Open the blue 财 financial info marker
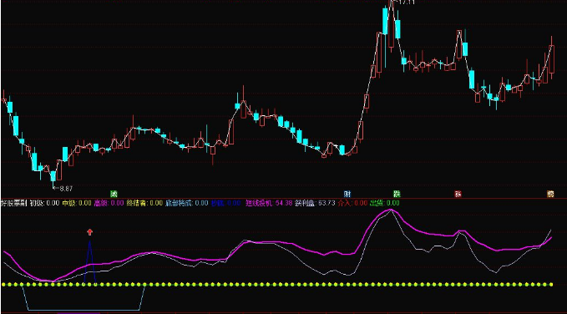 [x=347, y=194]
